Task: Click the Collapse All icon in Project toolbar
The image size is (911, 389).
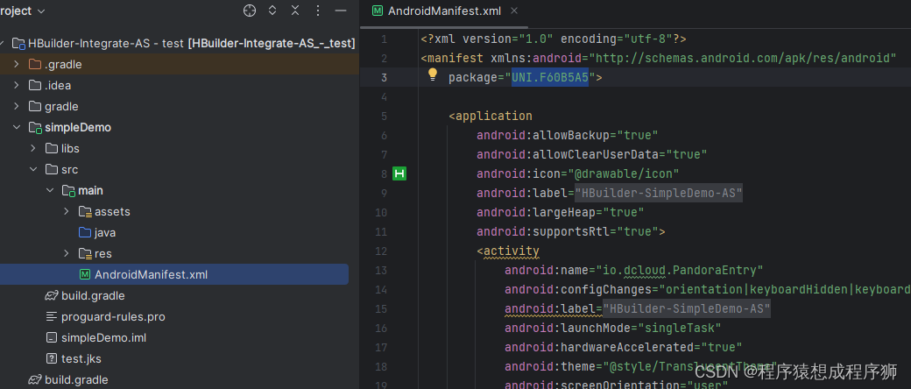Action: 295,11
